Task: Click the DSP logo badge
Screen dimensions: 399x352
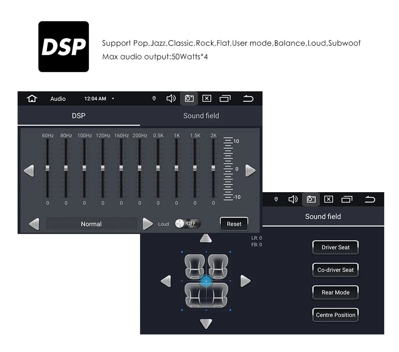Action: [x=63, y=47]
